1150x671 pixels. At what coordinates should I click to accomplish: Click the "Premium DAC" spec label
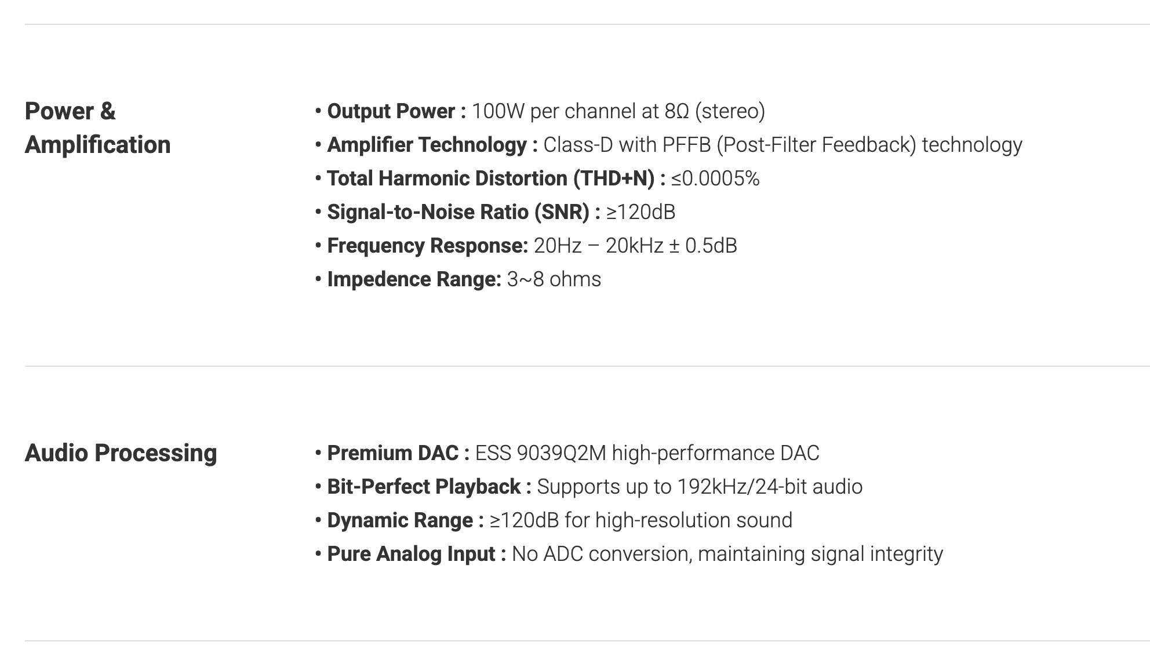click(393, 453)
